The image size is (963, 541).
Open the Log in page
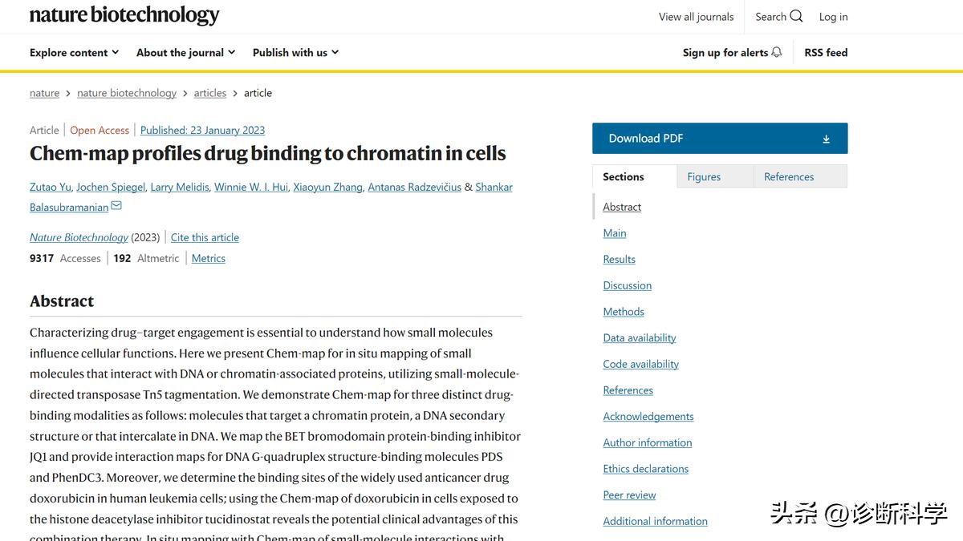point(833,16)
